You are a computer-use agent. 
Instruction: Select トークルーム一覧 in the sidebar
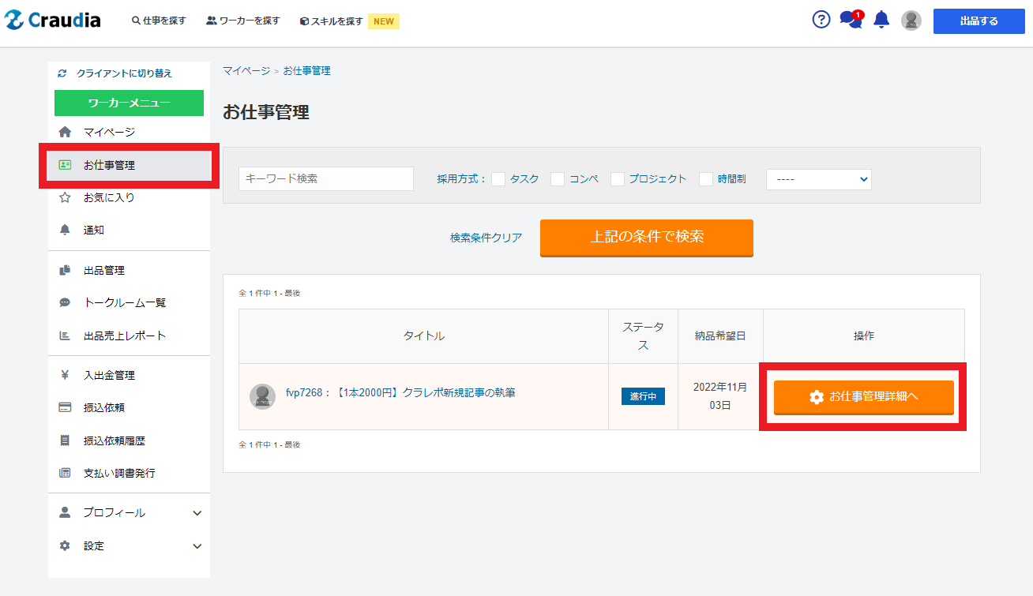click(x=124, y=302)
